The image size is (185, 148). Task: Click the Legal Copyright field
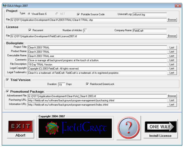click(97, 68)
